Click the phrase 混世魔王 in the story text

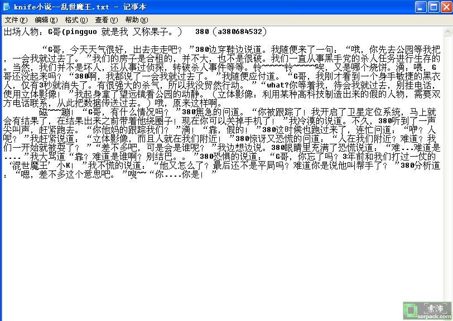click(x=35, y=166)
